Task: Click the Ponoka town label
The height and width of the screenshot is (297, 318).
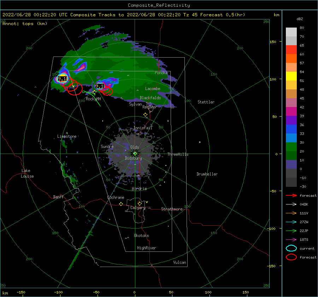Action: (x=161, y=73)
